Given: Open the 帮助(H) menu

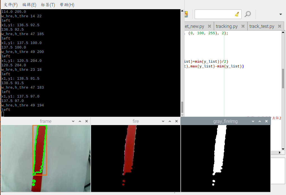Looking at the screenshot, I should (67, 5).
